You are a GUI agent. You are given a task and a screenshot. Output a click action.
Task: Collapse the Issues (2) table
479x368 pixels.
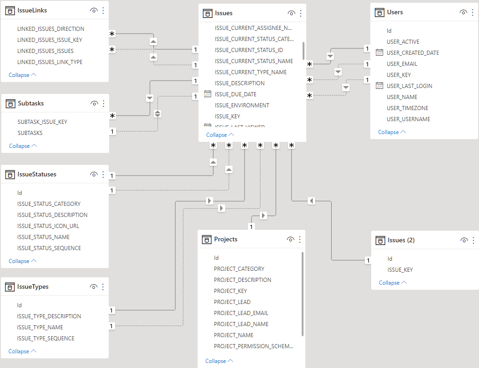[392, 283]
